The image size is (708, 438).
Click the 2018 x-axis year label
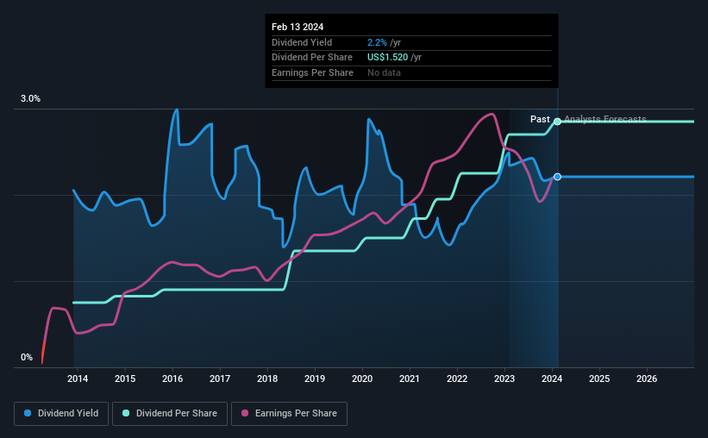coord(267,379)
